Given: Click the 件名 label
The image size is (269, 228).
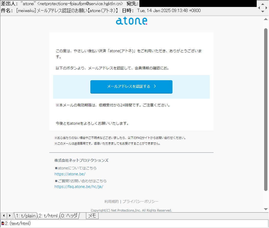Looking at the screenshot, I should tap(7, 11).
